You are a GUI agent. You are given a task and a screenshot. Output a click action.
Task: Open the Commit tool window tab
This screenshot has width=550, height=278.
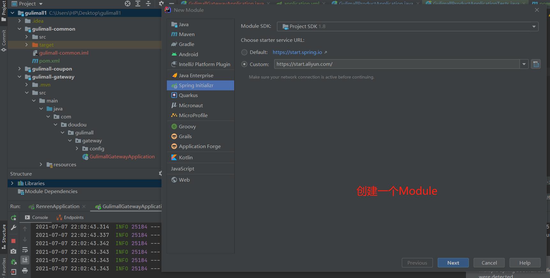[4, 41]
